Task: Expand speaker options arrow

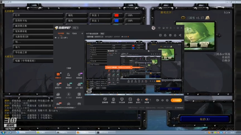Action: tap(150, 100)
